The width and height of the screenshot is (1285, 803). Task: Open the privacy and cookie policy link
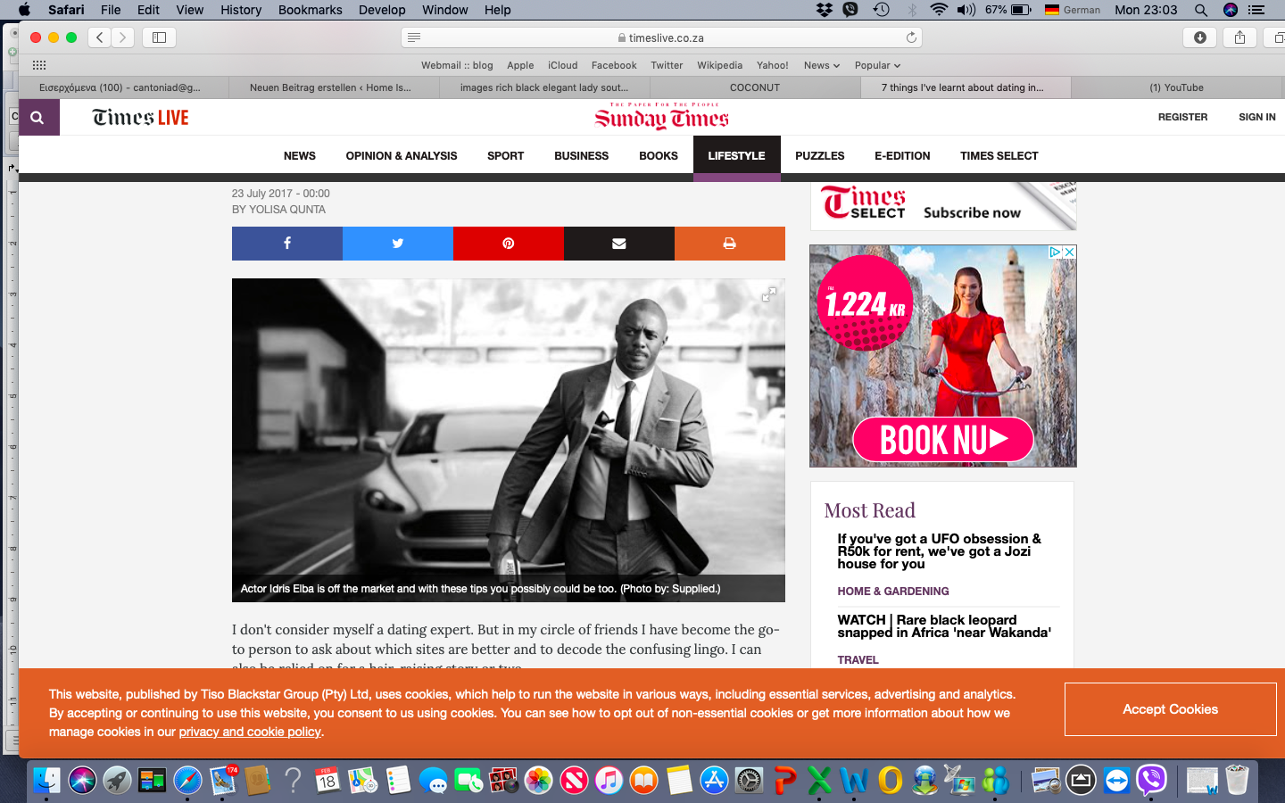[x=250, y=732]
